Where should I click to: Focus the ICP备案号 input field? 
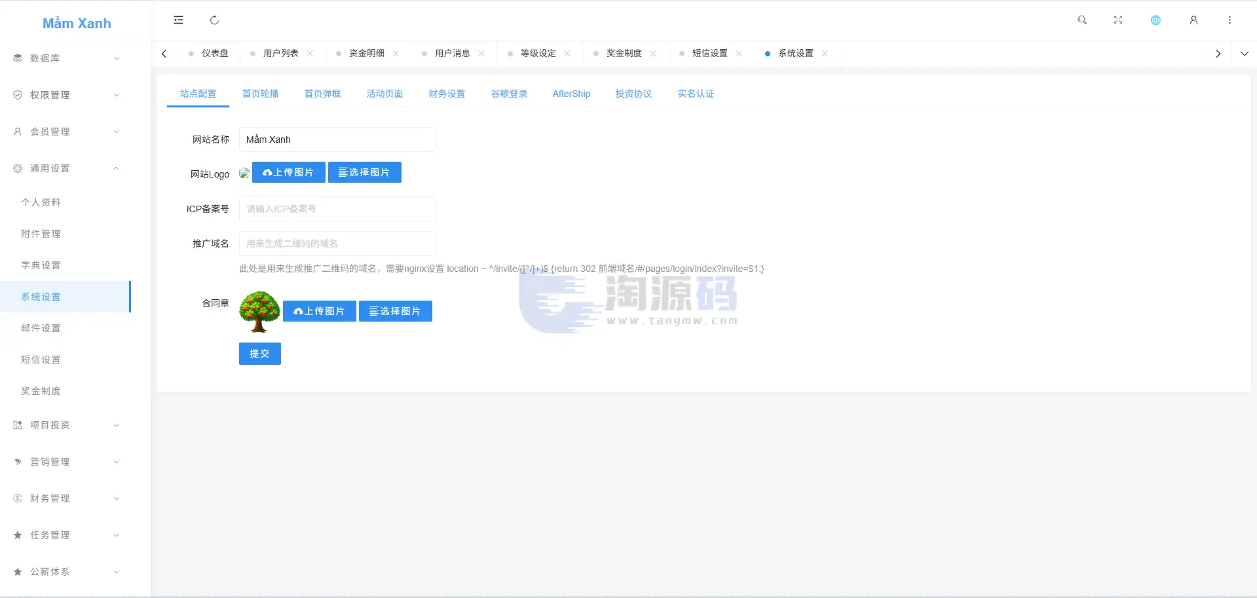point(337,209)
